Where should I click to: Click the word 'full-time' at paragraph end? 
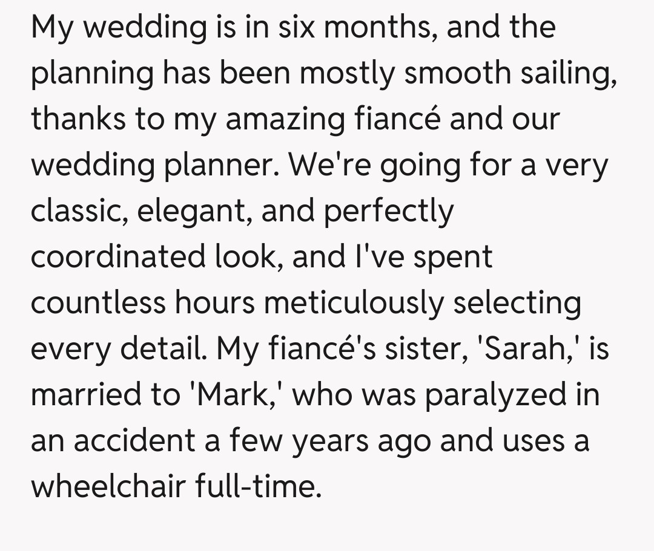[257, 486]
